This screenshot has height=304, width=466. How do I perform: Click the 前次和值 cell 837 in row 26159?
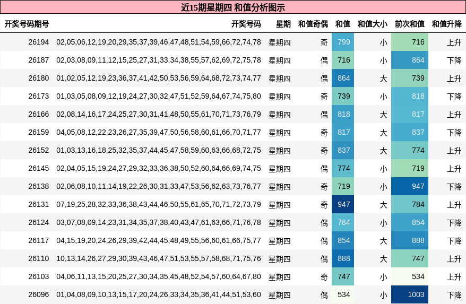coord(410,132)
